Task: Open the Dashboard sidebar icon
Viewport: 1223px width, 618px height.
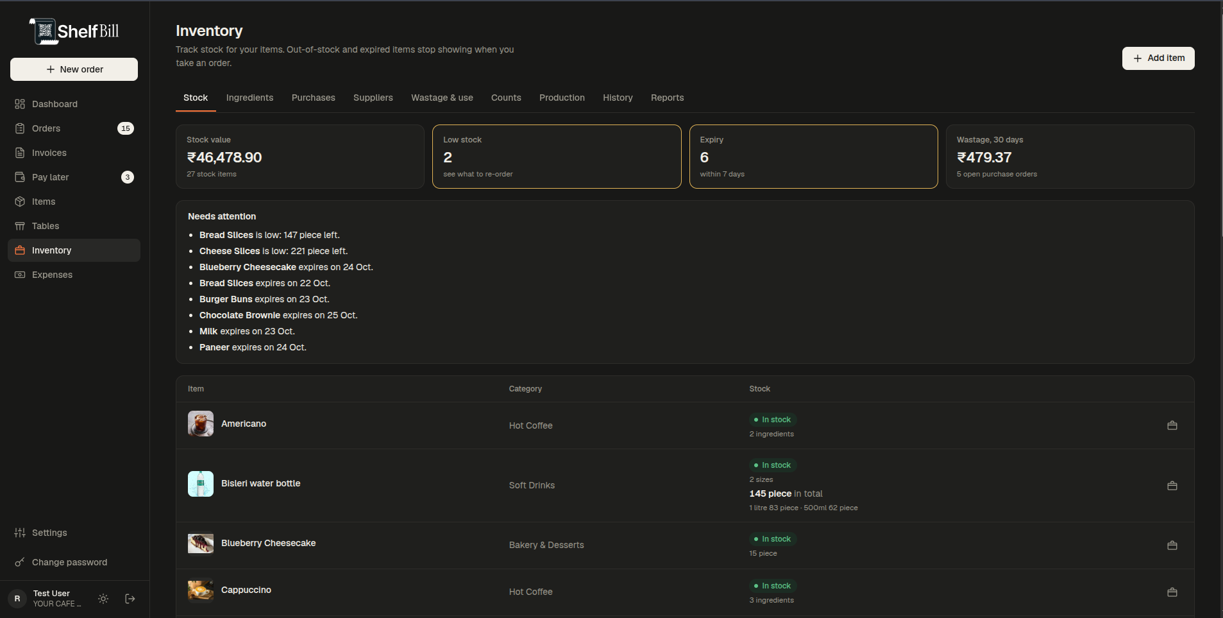Action: [x=20, y=104]
